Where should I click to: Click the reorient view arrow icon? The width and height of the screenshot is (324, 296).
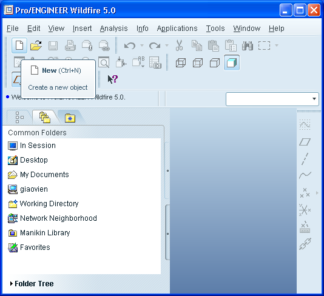121,62
